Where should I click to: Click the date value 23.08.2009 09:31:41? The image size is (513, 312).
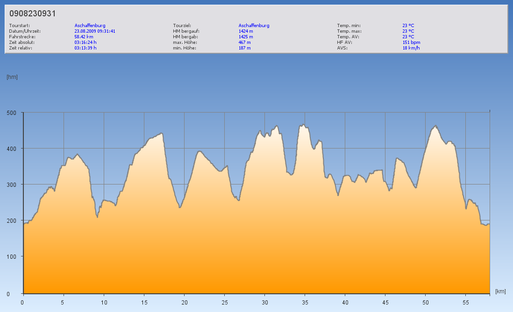tap(95, 31)
